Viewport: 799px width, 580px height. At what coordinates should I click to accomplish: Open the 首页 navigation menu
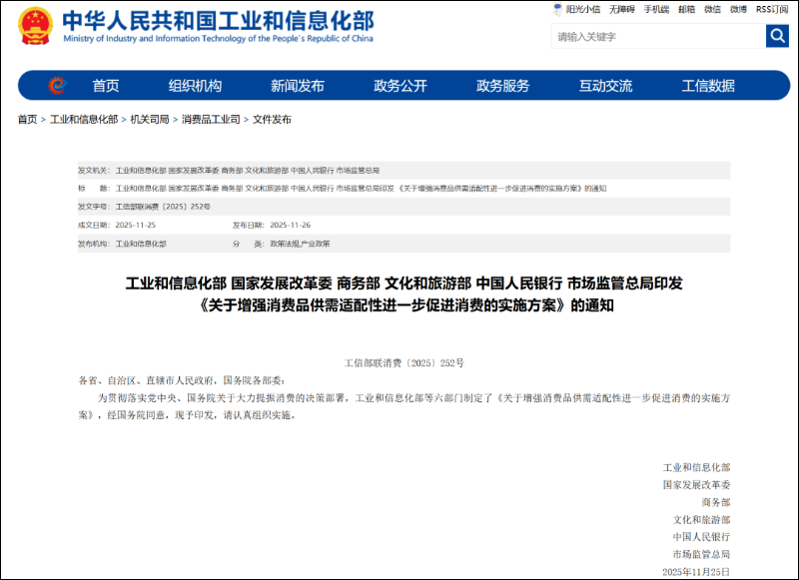(104, 85)
